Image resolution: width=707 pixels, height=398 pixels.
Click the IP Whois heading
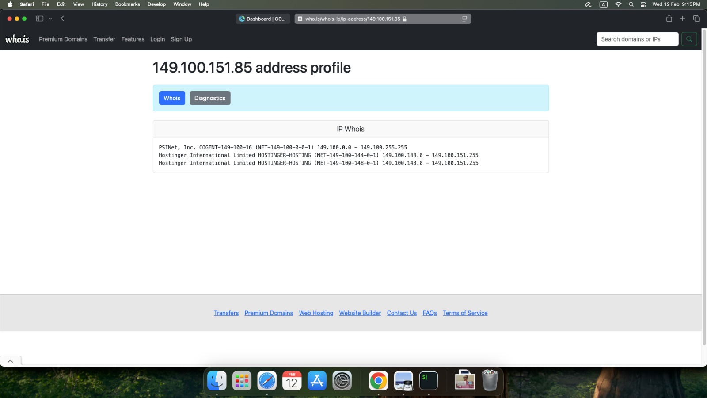(x=350, y=129)
